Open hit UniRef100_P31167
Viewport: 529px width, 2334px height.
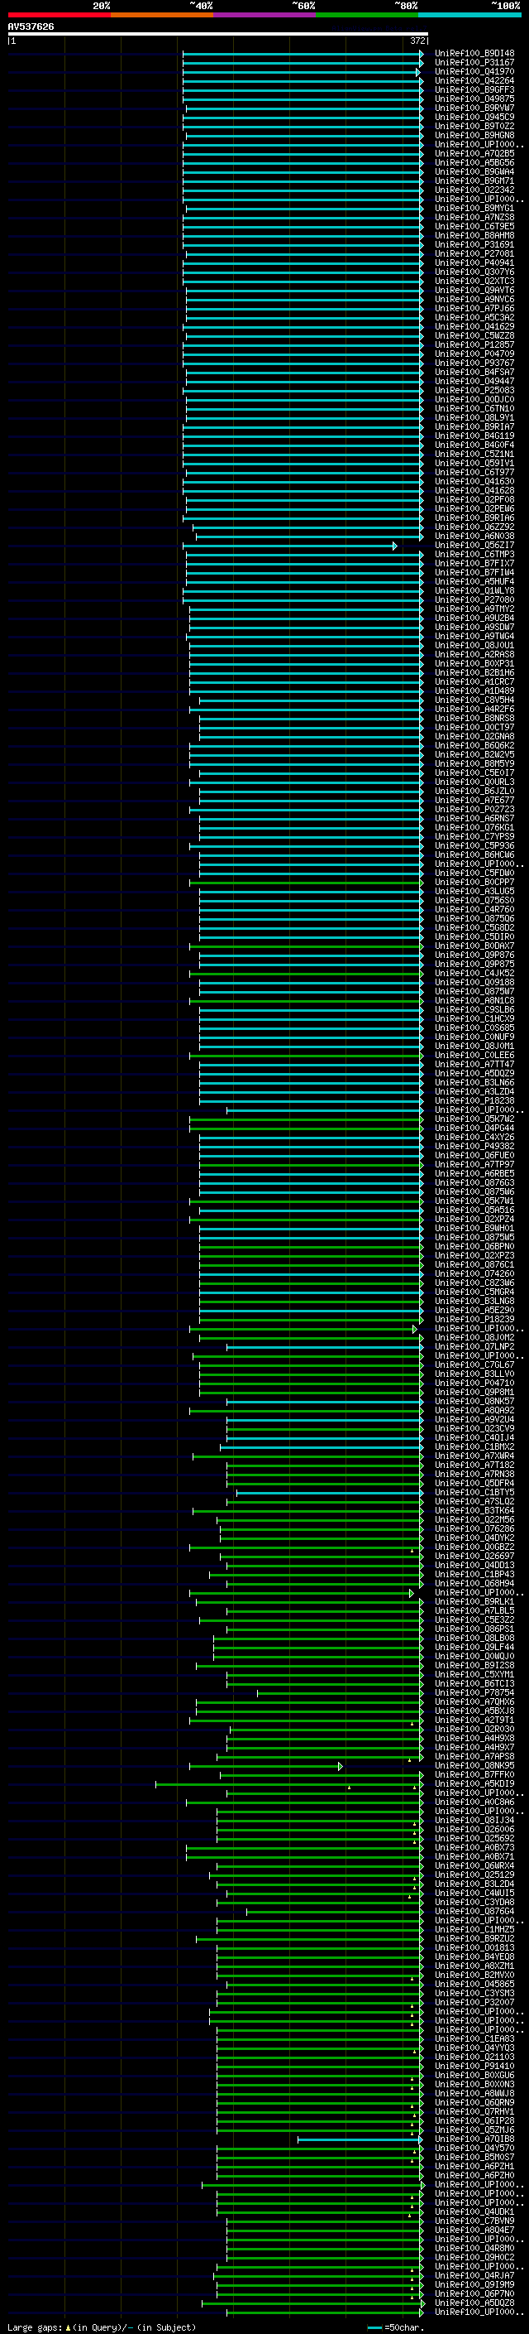click(x=474, y=63)
